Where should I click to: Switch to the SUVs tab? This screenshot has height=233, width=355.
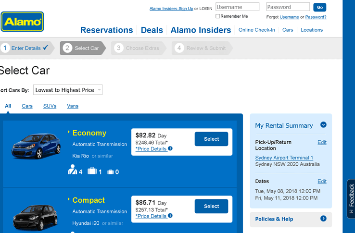pyautogui.click(x=50, y=106)
